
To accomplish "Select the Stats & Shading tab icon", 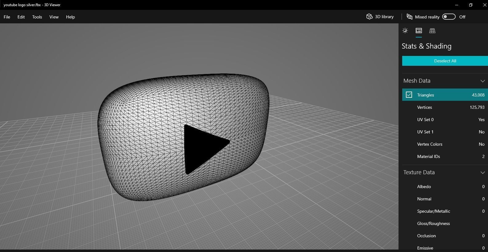I will 419,30.
